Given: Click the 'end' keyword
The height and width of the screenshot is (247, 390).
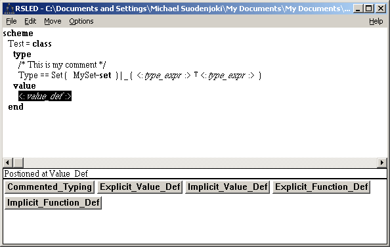Looking at the screenshot, I should click(x=16, y=106).
